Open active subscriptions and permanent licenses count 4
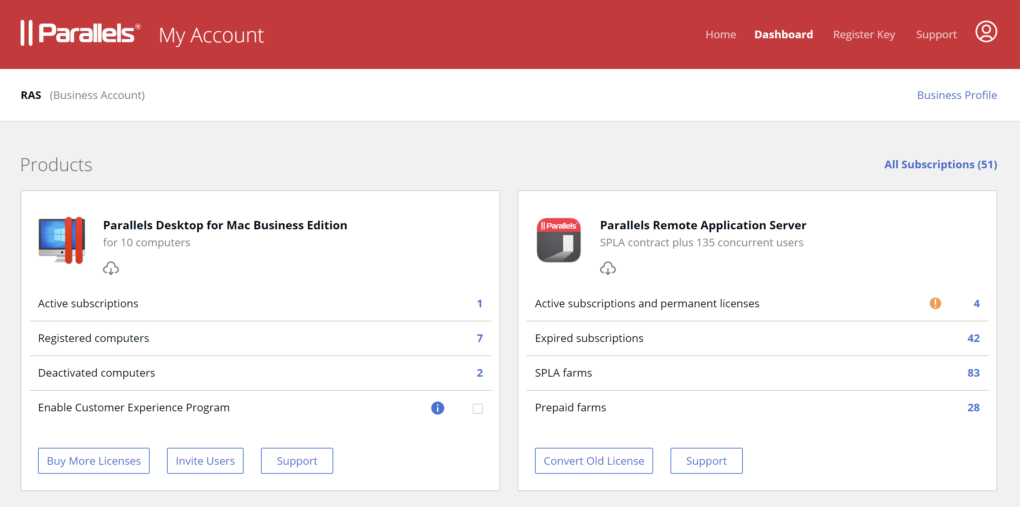 pyautogui.click(x=976, y=303)
